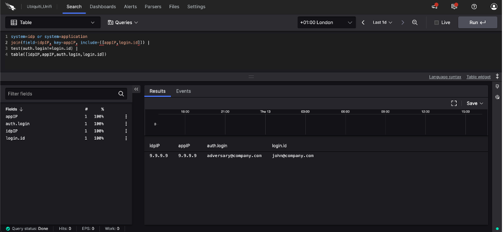This screenshot has width=503, height=232.
Task: Expand results to fullscreen
Action: tap(454, 103)
